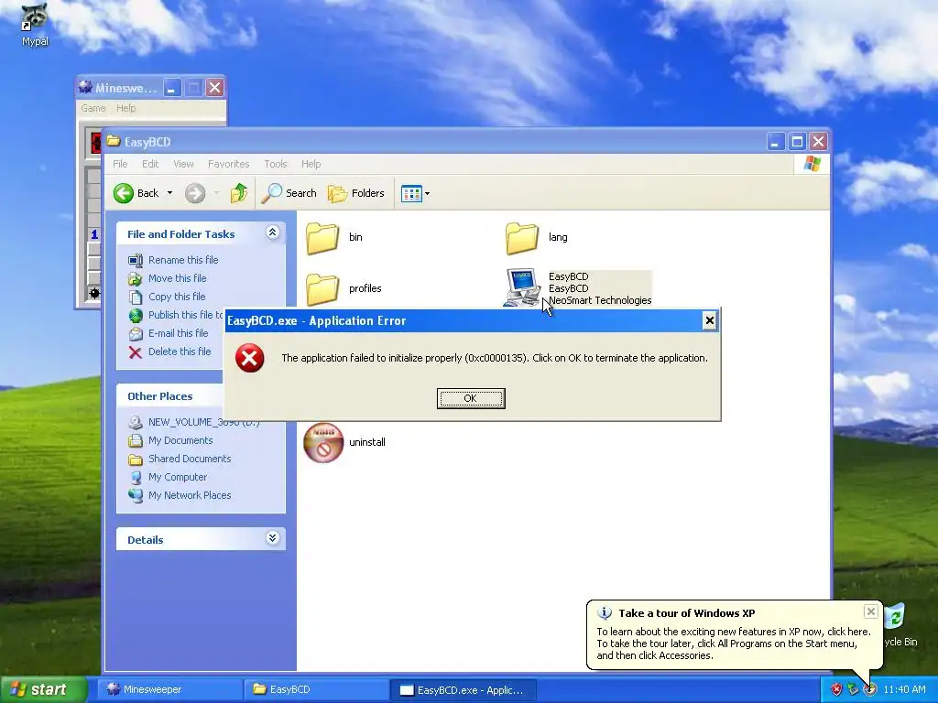The image size is (938, 703).
Task: Open Shared Documents link
Action: [190, 460]
